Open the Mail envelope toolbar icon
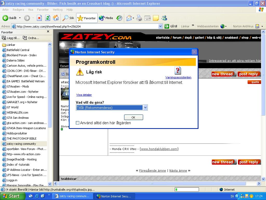This screenshot has height=200, width=266. (x=129, y=18)
